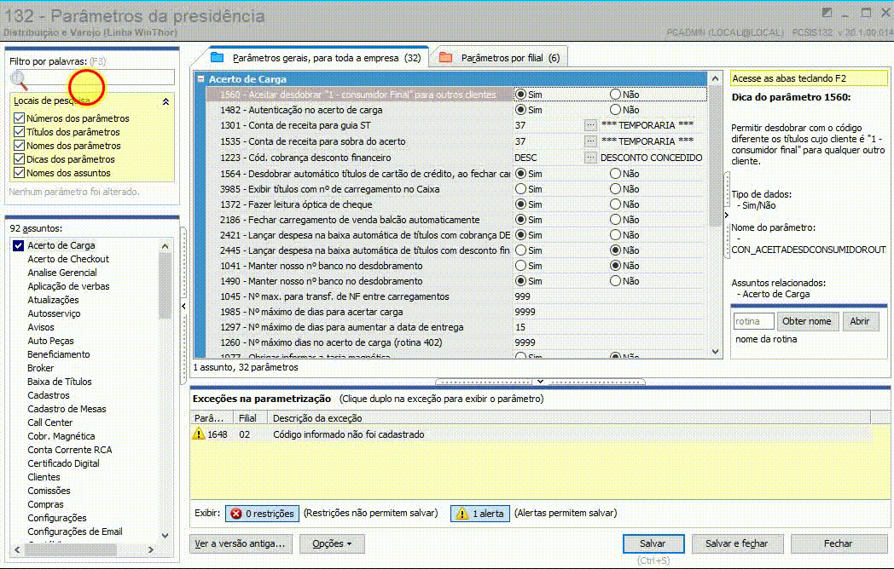
Task: Collapse the Locais de pesquisa panel
Action: pyautogui.click(x=165, y=101)
